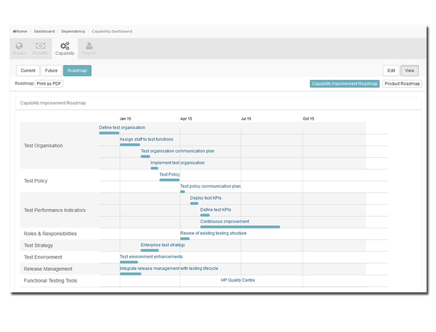
Task: Select the Release Management row label
Action: [48, 269]
